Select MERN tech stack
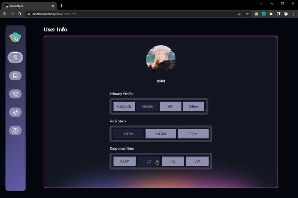The image size is (298, 198). click(x=128, y=134)
